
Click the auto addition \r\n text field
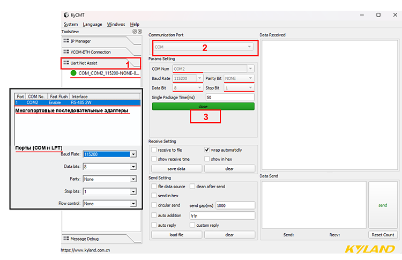click(x=222, y=216)
